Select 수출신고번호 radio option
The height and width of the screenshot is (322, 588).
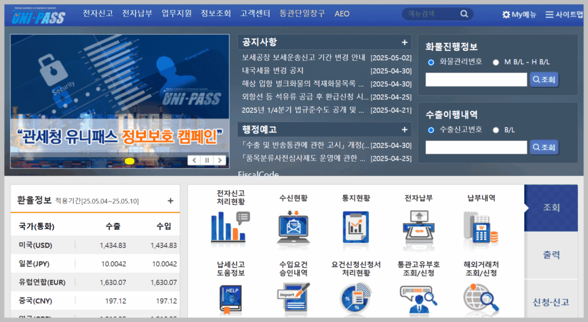coord(431,130)
